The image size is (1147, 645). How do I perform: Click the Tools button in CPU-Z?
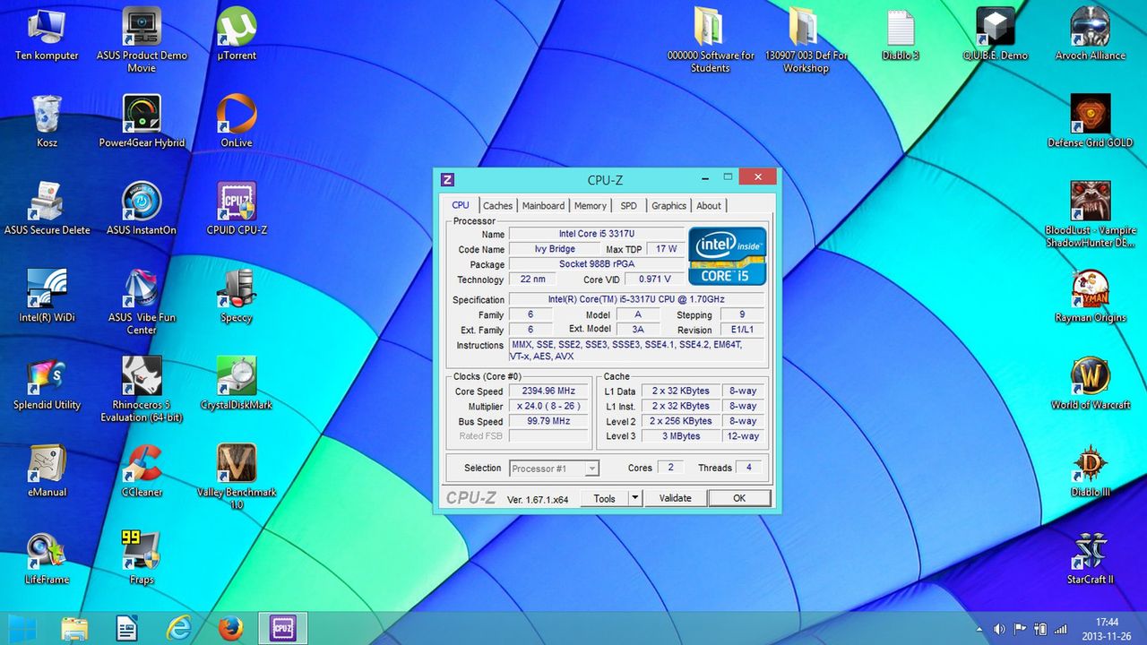coord(604,498)
